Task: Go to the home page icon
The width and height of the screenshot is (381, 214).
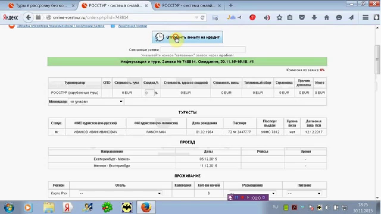Action: [327, 18]
